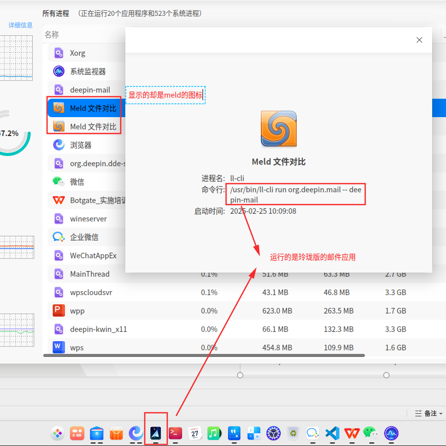
Task: Select the deepin-kwin_x11 process
Action: pos(247,329)
